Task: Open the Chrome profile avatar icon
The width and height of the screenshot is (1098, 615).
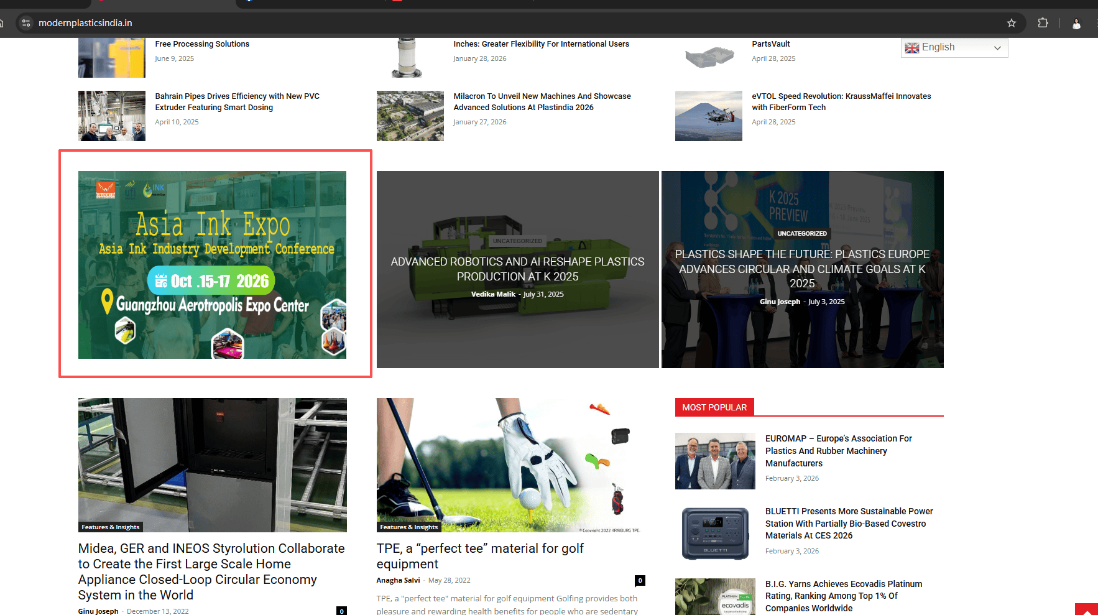Action: point(1076,24)
